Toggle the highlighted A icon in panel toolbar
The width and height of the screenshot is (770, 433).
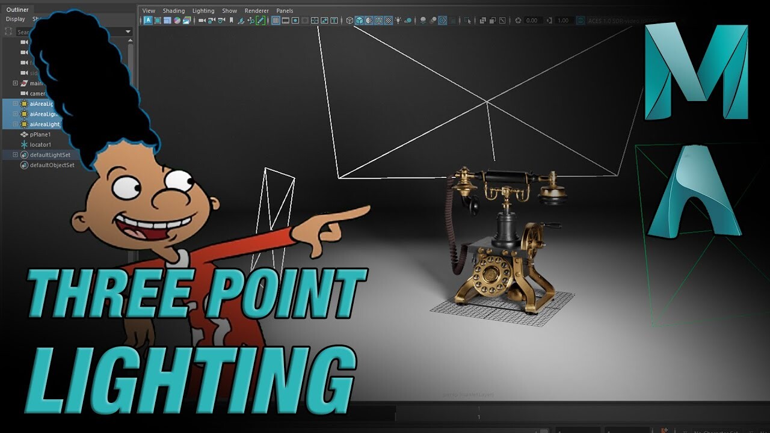click(x=148, y=20)
